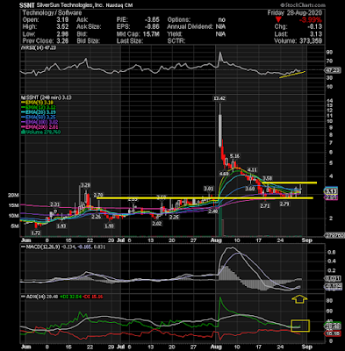Click the yellow up arrow above the ADX panel
Viewport: 345px width, 351px height.
pyautogui.click(x=299, y=299)
